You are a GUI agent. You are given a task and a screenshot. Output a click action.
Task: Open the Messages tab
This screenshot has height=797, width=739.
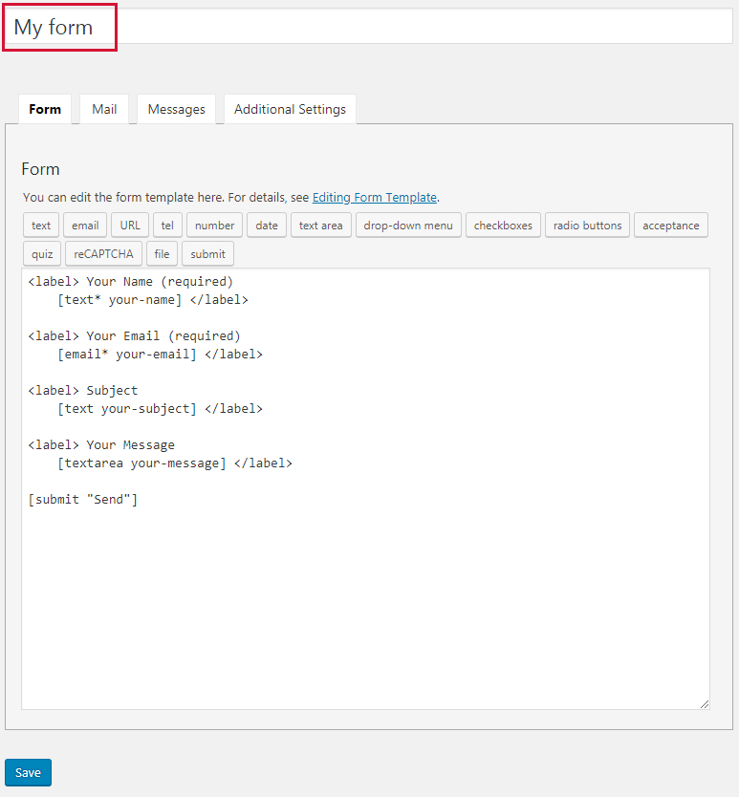(x=176, y=109)
